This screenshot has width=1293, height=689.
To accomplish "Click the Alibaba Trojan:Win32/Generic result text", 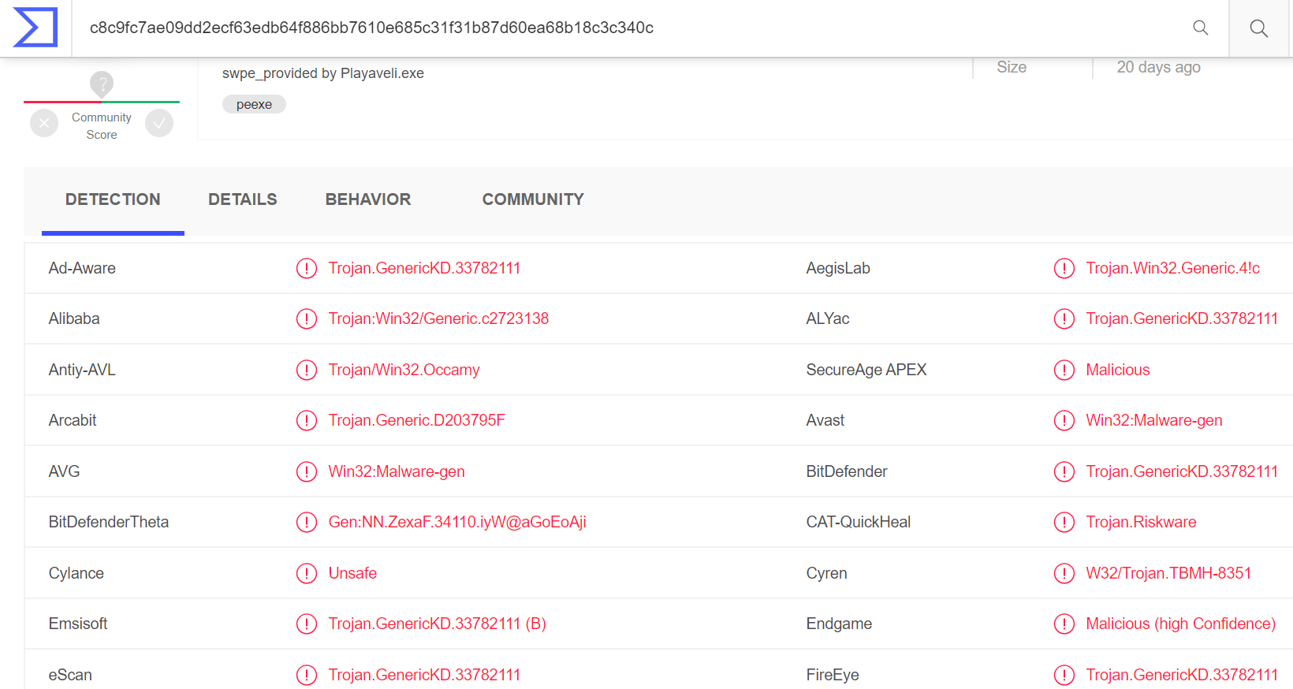I will (438, 318).
